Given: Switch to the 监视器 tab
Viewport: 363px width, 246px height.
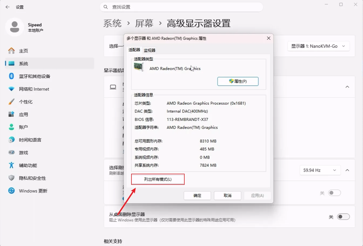Looking at the screenshot, I should (150, 50).
